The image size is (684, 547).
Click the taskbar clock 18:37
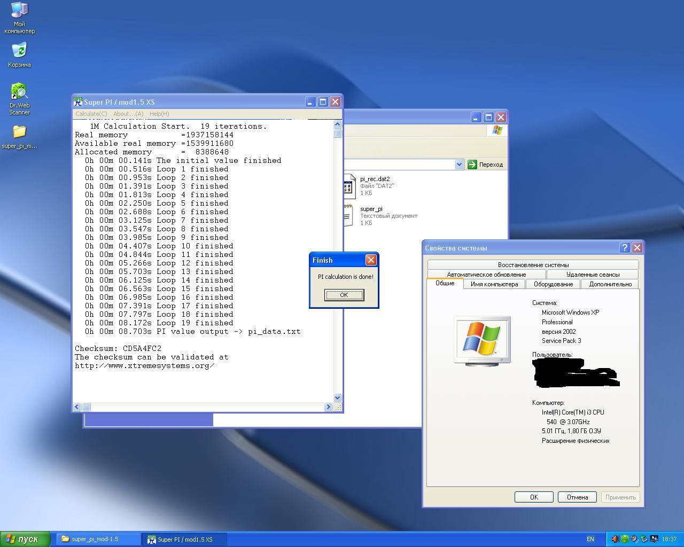click(x=669, y=540)
